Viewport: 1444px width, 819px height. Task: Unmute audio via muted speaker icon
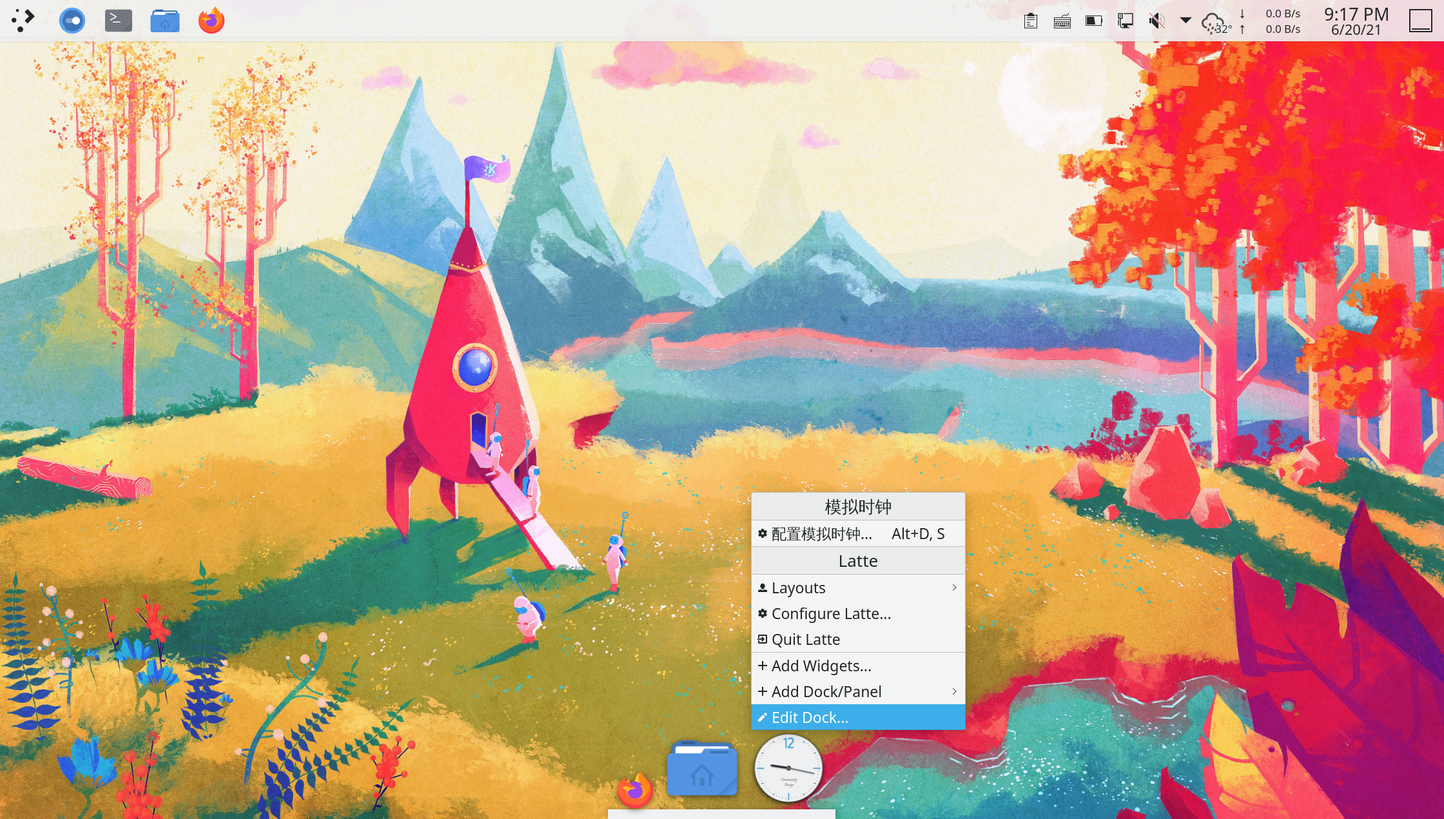(1157, 21)
